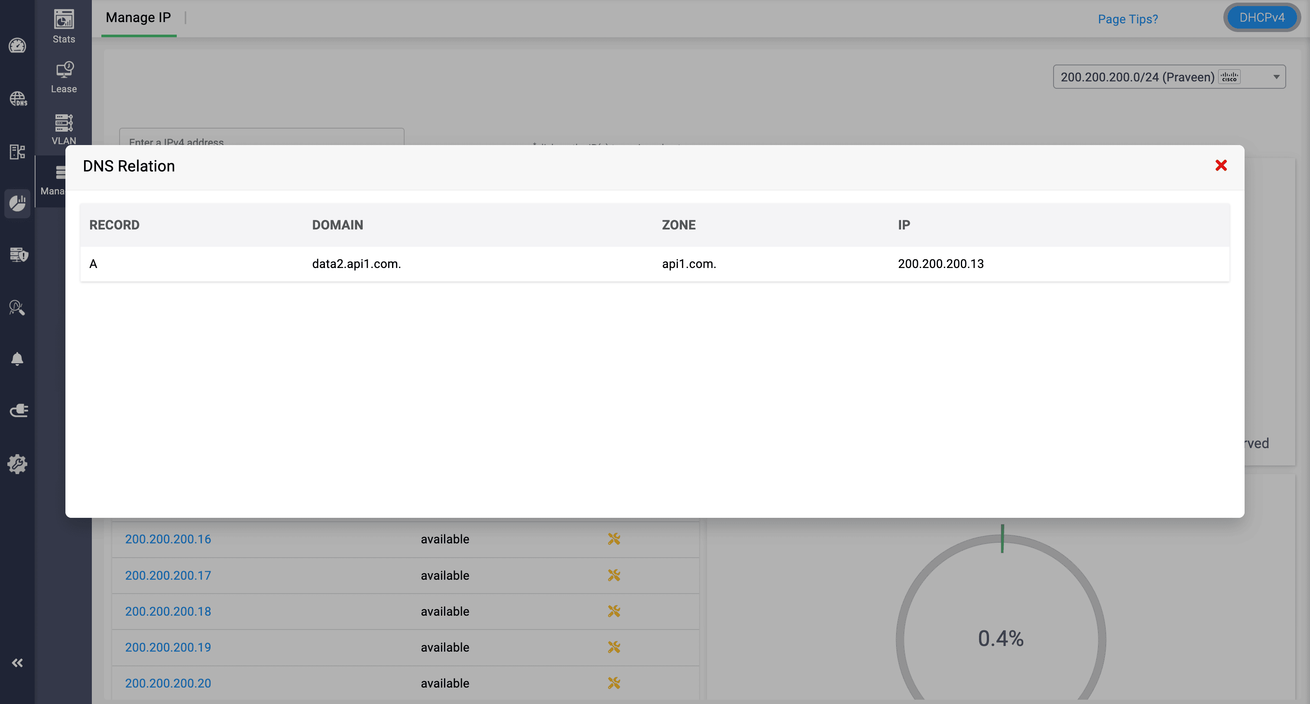Open the 200.200.200.0/24 subnet dropdown
This screenshot has height=704, width=1310.
pyautogui.click(x=1169, y=77)
